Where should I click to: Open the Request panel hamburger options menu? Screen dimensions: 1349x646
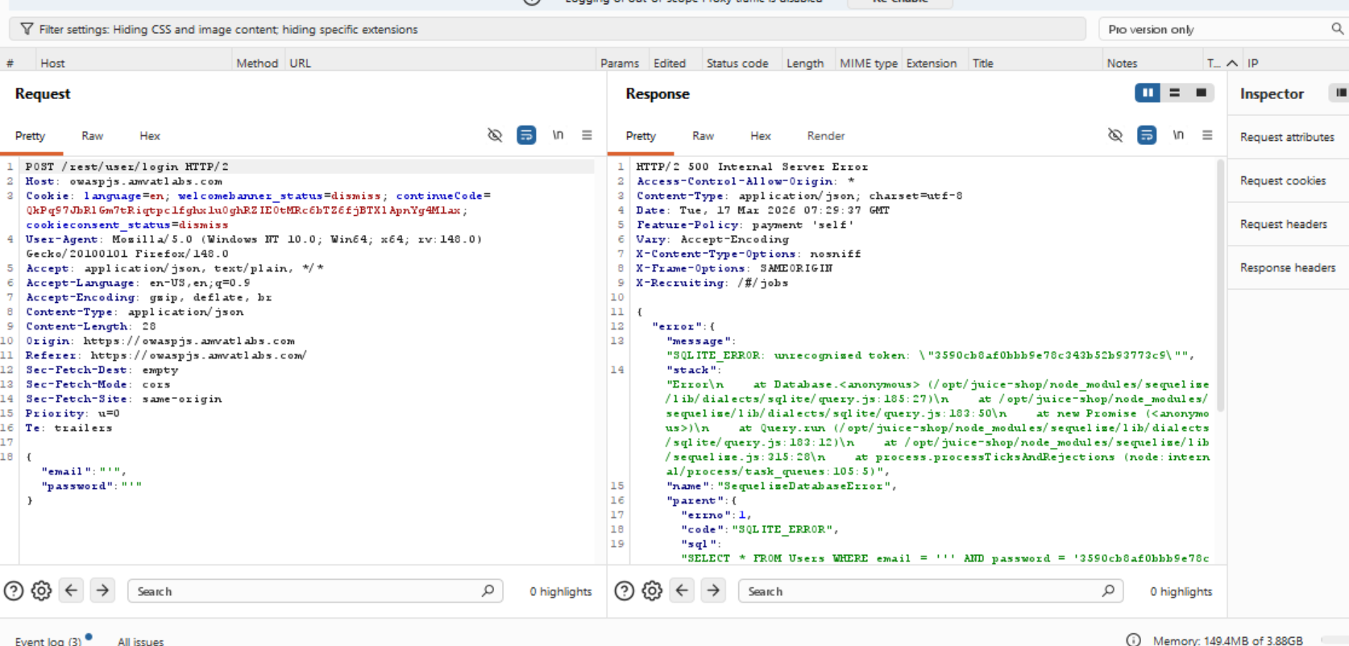point(587,135)
